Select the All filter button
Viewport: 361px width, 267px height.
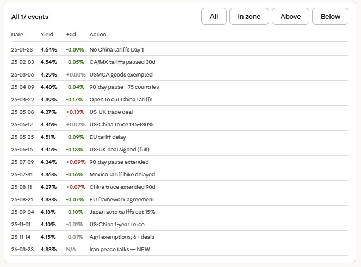click(214, 17)
